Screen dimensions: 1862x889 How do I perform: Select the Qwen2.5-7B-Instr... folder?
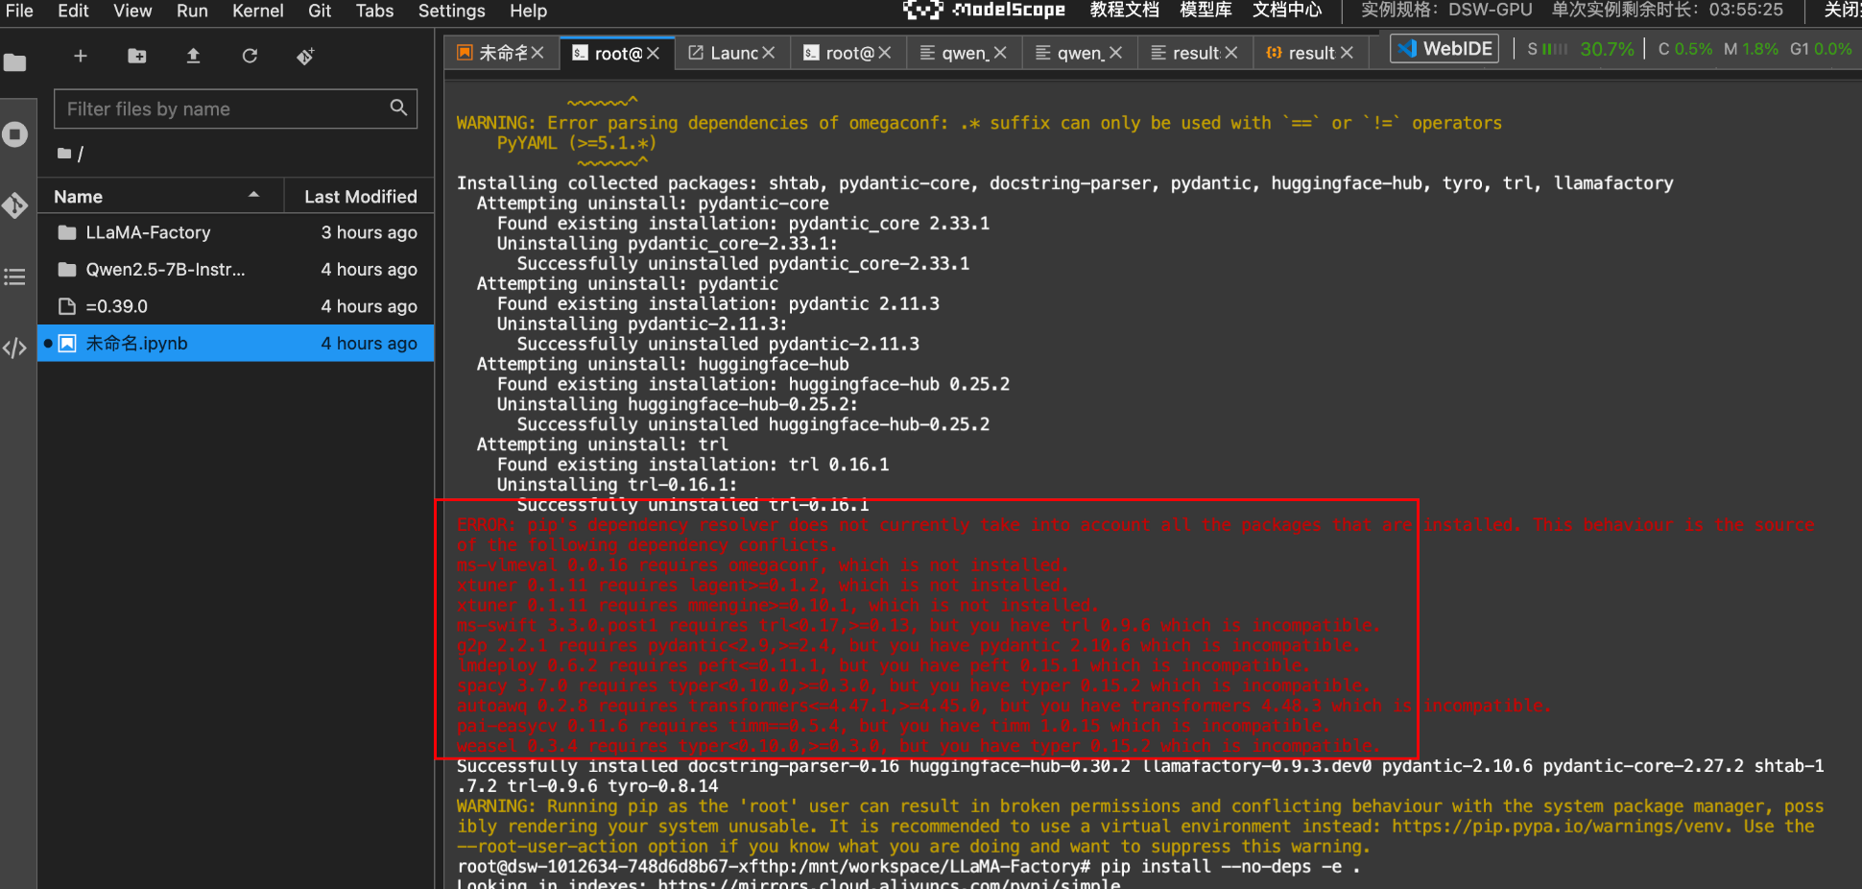(x=236, y=269)
